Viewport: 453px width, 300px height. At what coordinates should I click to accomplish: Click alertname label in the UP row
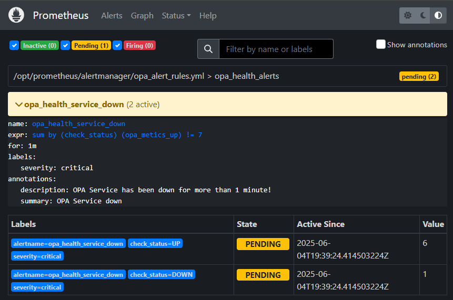tap(68, 243)
